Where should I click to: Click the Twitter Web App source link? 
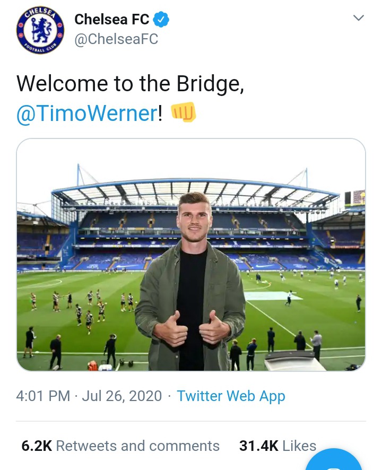coord(231,396)
